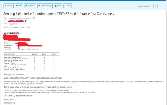Open attachment LB_29_01032017_020517.pdf
The width and height of the screenshot is (167, 105).
click(x=18, y=28)
